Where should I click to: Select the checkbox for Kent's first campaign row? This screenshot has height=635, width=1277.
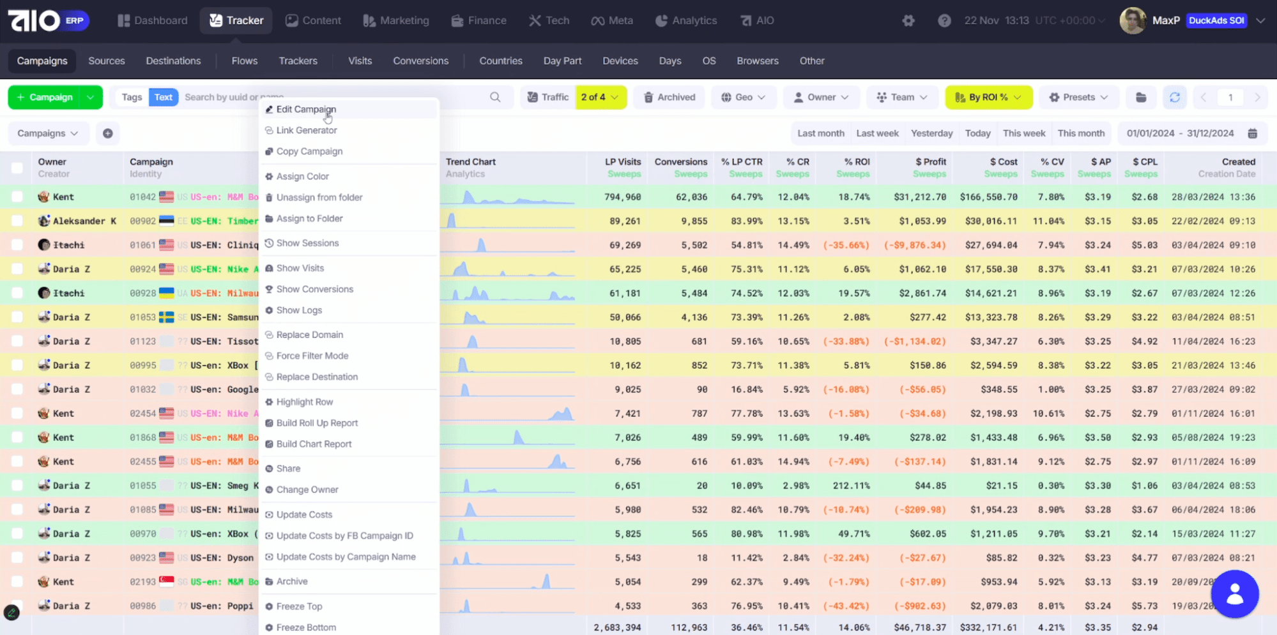coord(17,197)
